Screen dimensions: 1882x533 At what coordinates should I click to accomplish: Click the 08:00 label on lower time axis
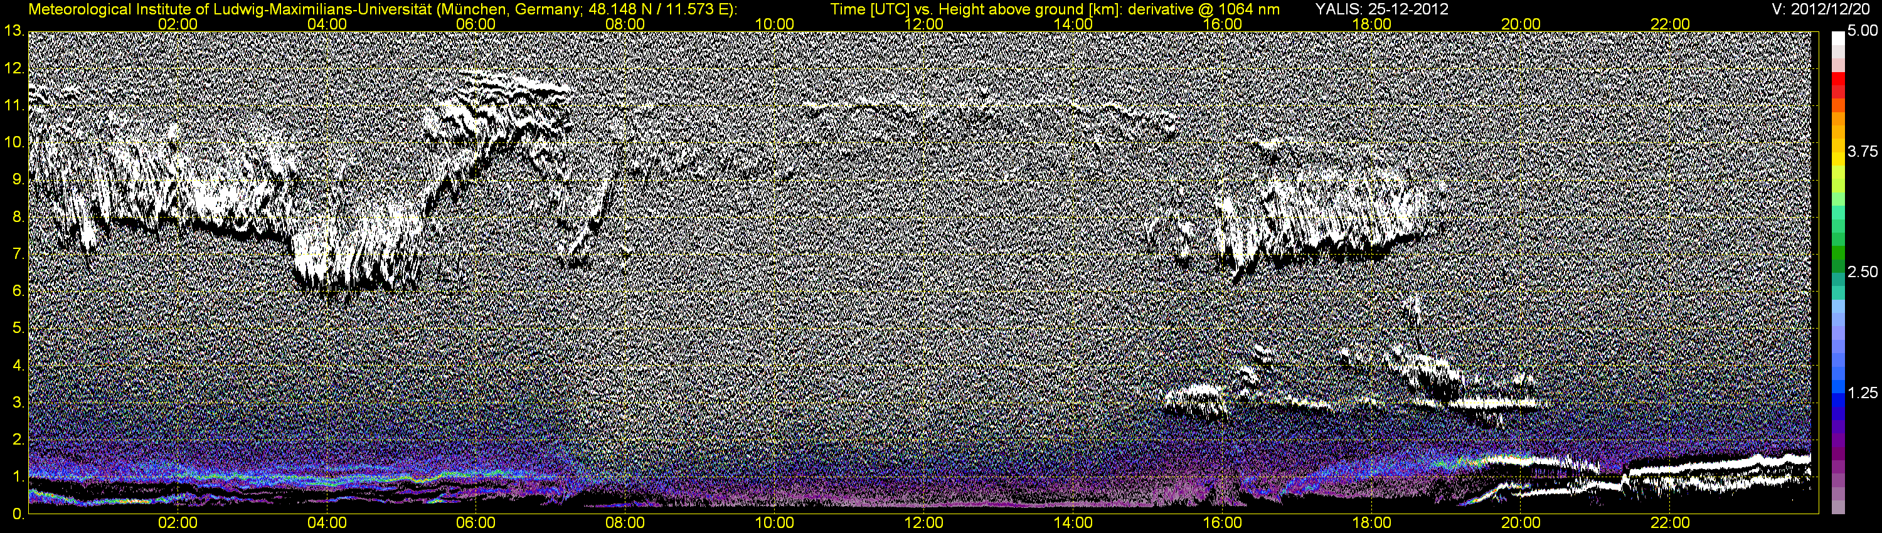pos(625,524)
